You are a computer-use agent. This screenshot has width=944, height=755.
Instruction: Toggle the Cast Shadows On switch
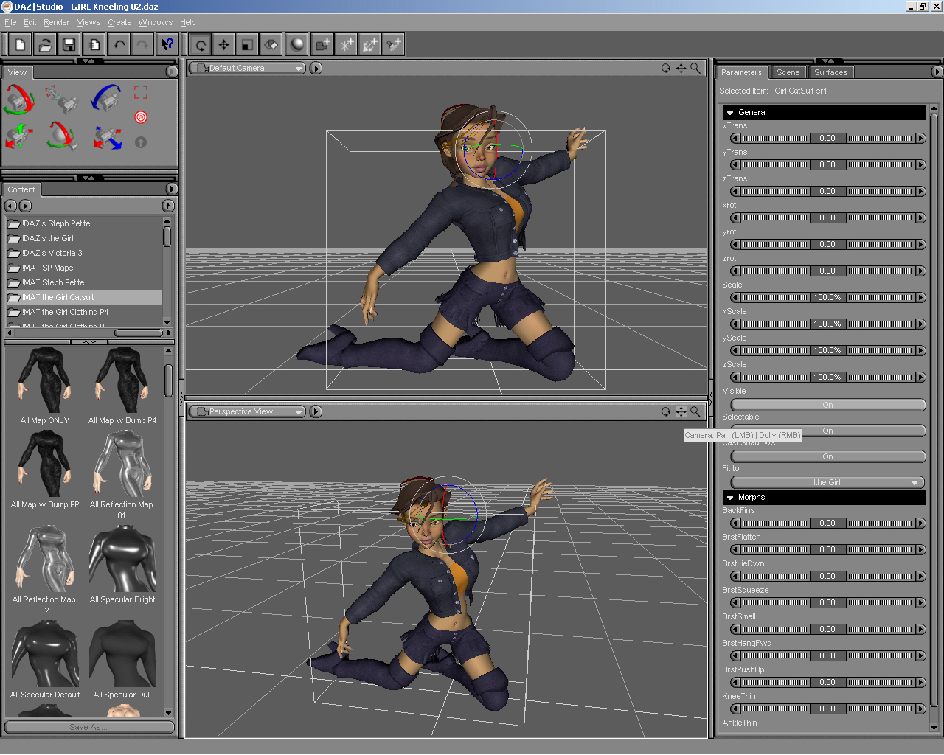[x=827, y=456]
